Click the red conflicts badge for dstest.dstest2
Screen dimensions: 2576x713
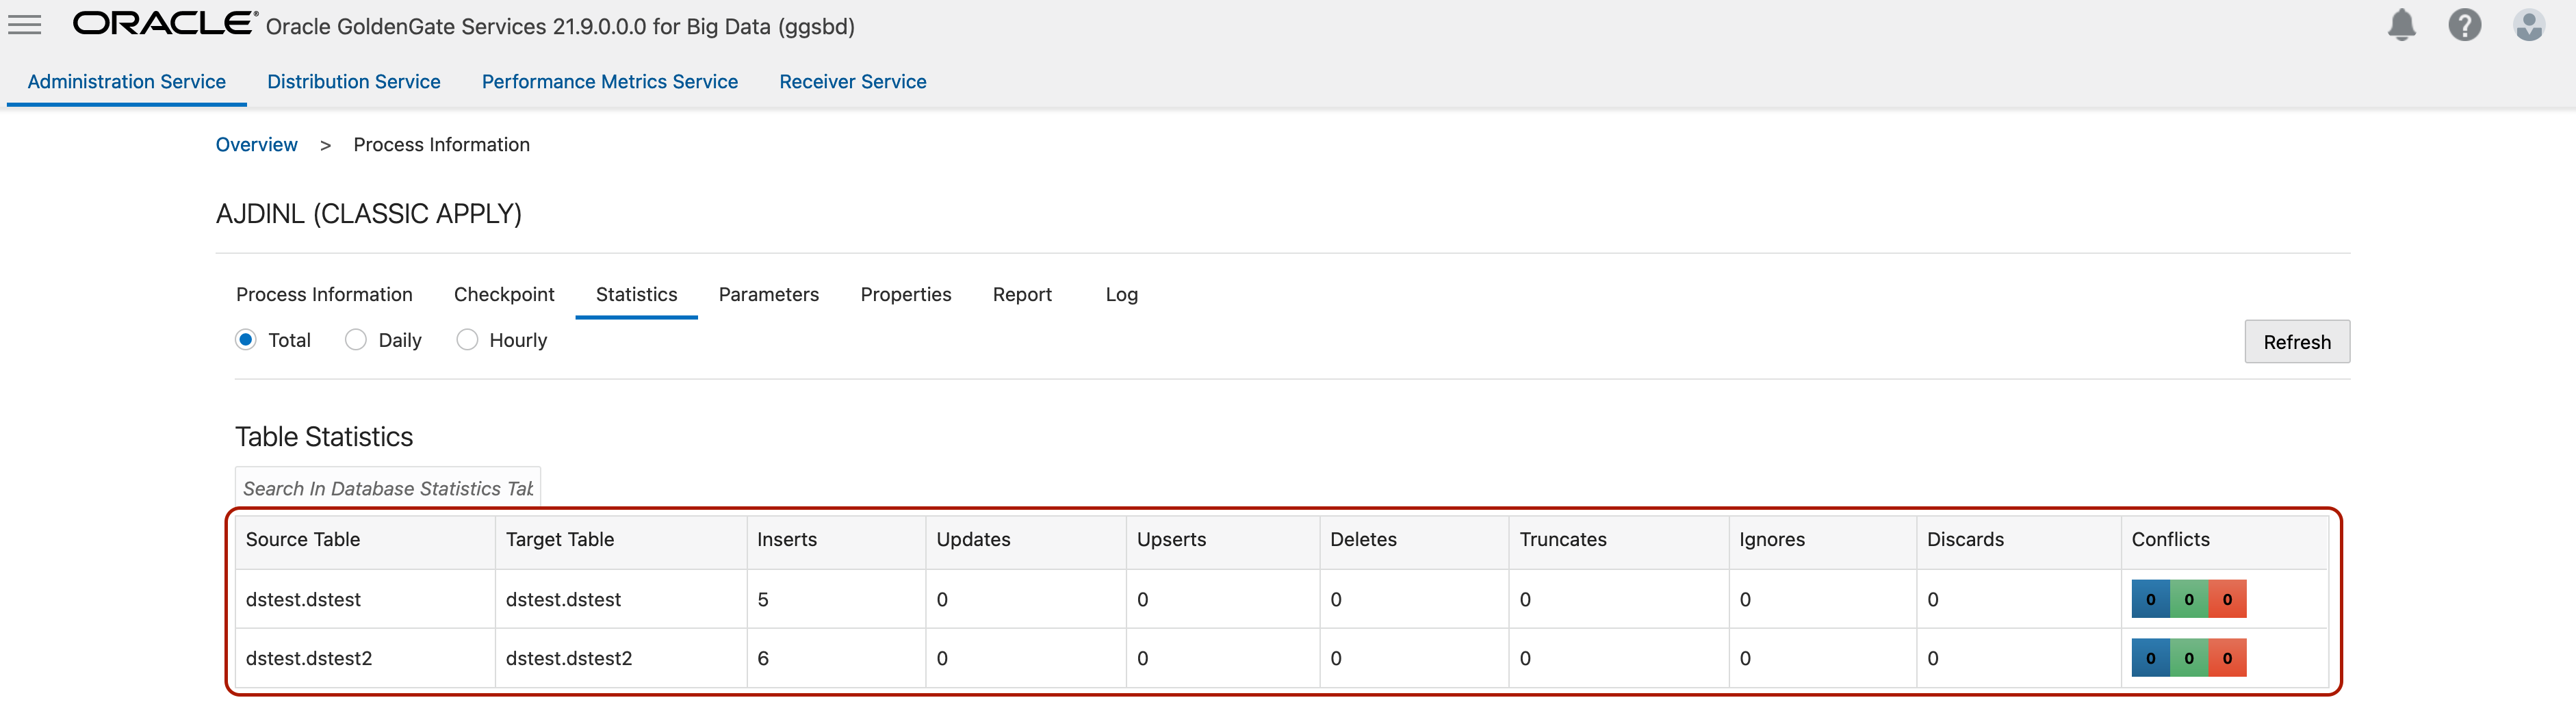(2227, 658)
